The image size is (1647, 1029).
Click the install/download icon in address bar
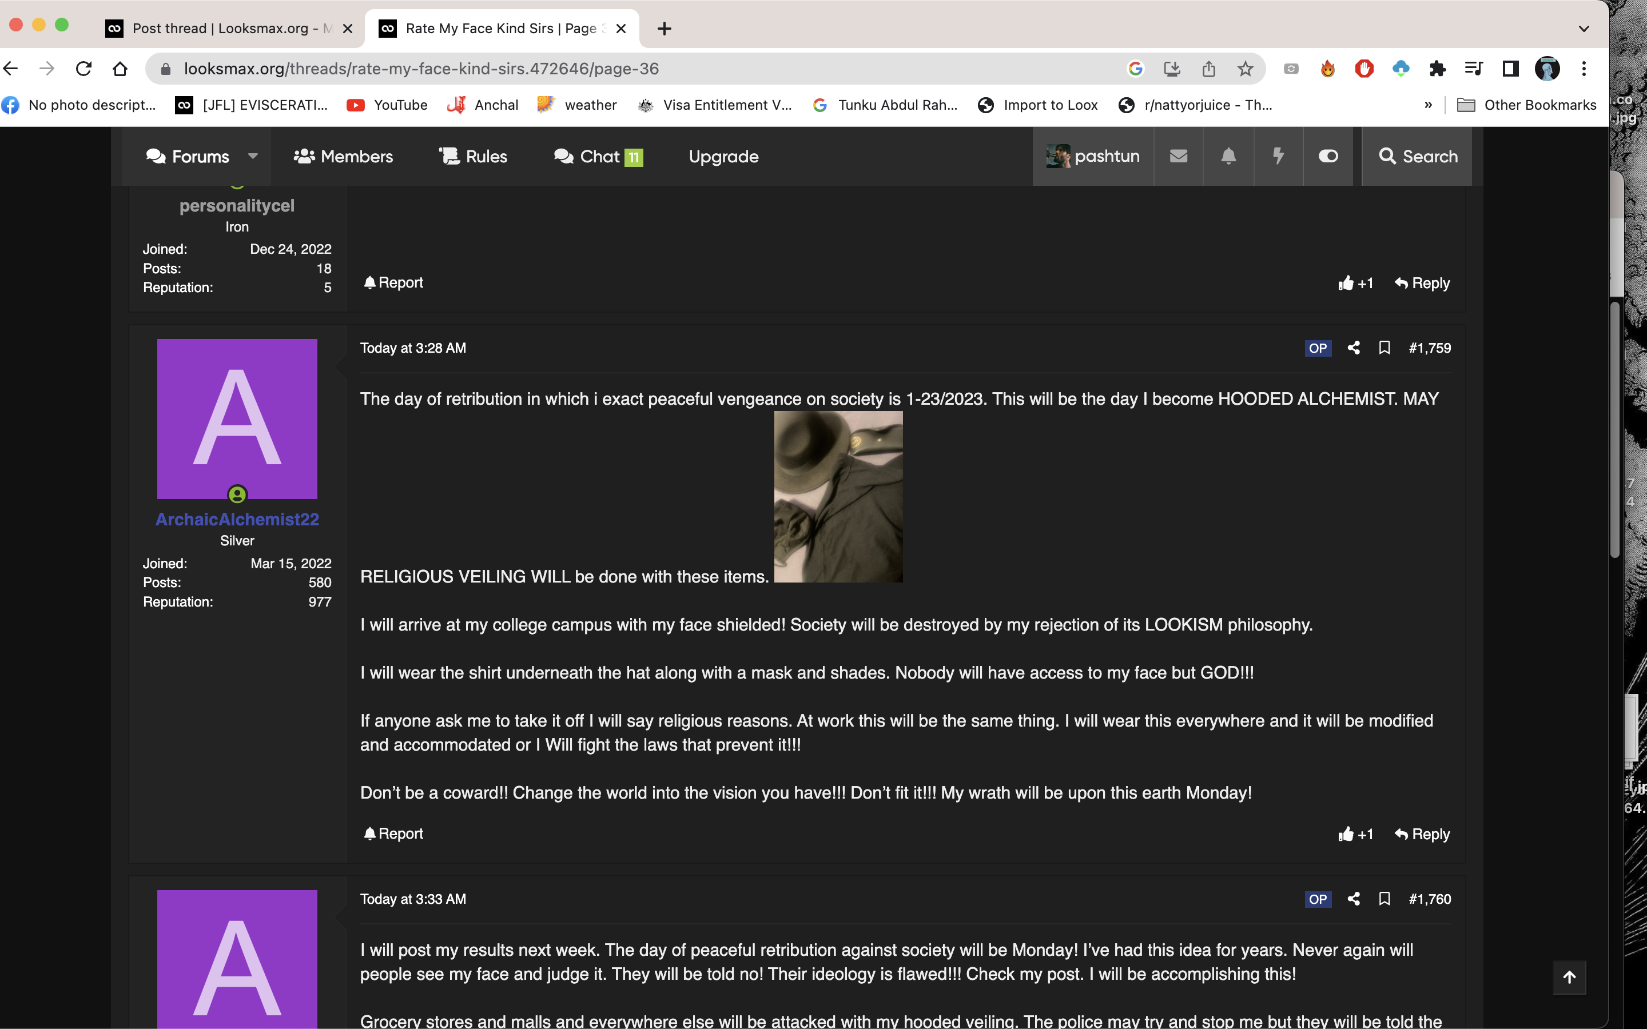point(1172,69)
